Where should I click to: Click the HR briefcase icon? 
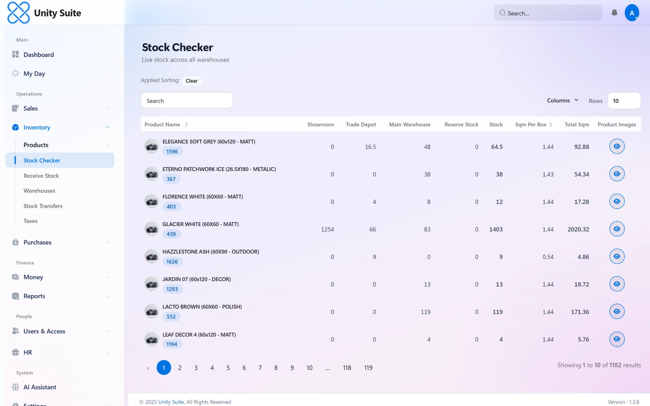[x=15, y=352]
